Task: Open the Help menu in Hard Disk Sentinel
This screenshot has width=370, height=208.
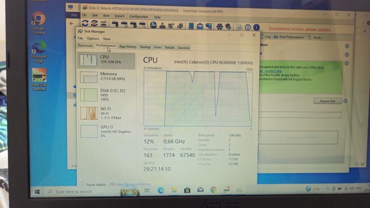Action: pos(157,17)
